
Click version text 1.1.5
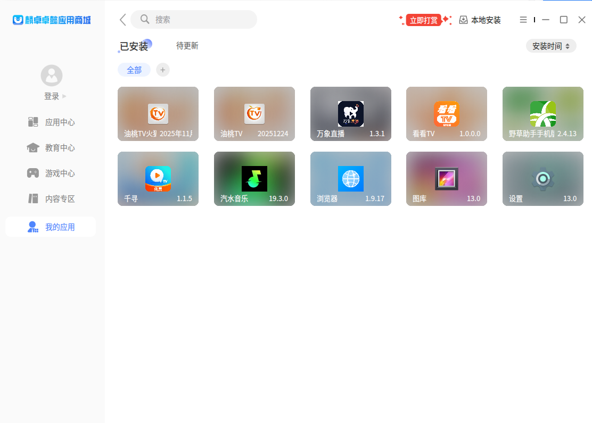184,198
